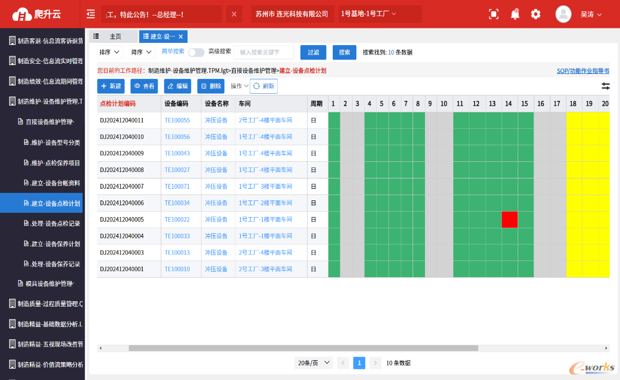
Task: Open the 20条/页 page size dropdown
Action: coord(313,363)
